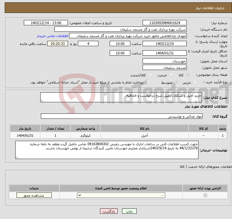Open the permit status dropdown
232x219 pixels.
(x=121, y=195)
